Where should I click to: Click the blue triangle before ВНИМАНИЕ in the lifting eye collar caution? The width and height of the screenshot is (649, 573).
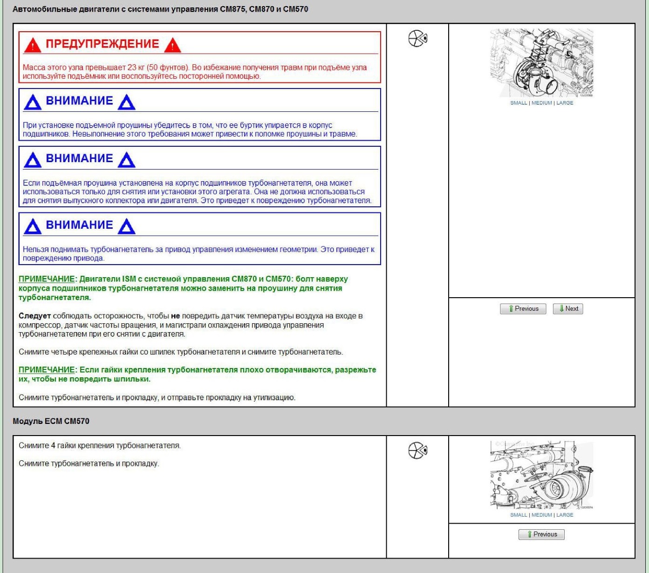point(33,102)
